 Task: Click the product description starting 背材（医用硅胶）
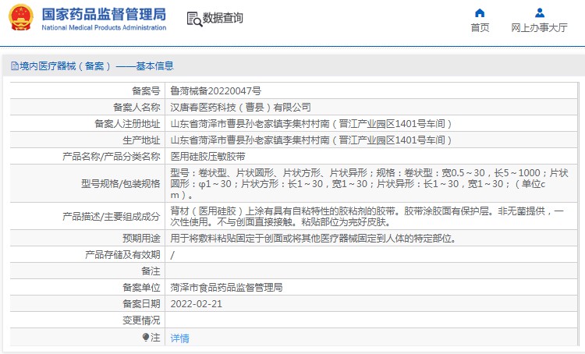coord(367,216)
